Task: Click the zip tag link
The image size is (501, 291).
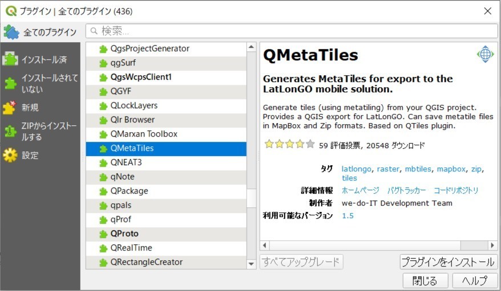Action: click(476, 169)
